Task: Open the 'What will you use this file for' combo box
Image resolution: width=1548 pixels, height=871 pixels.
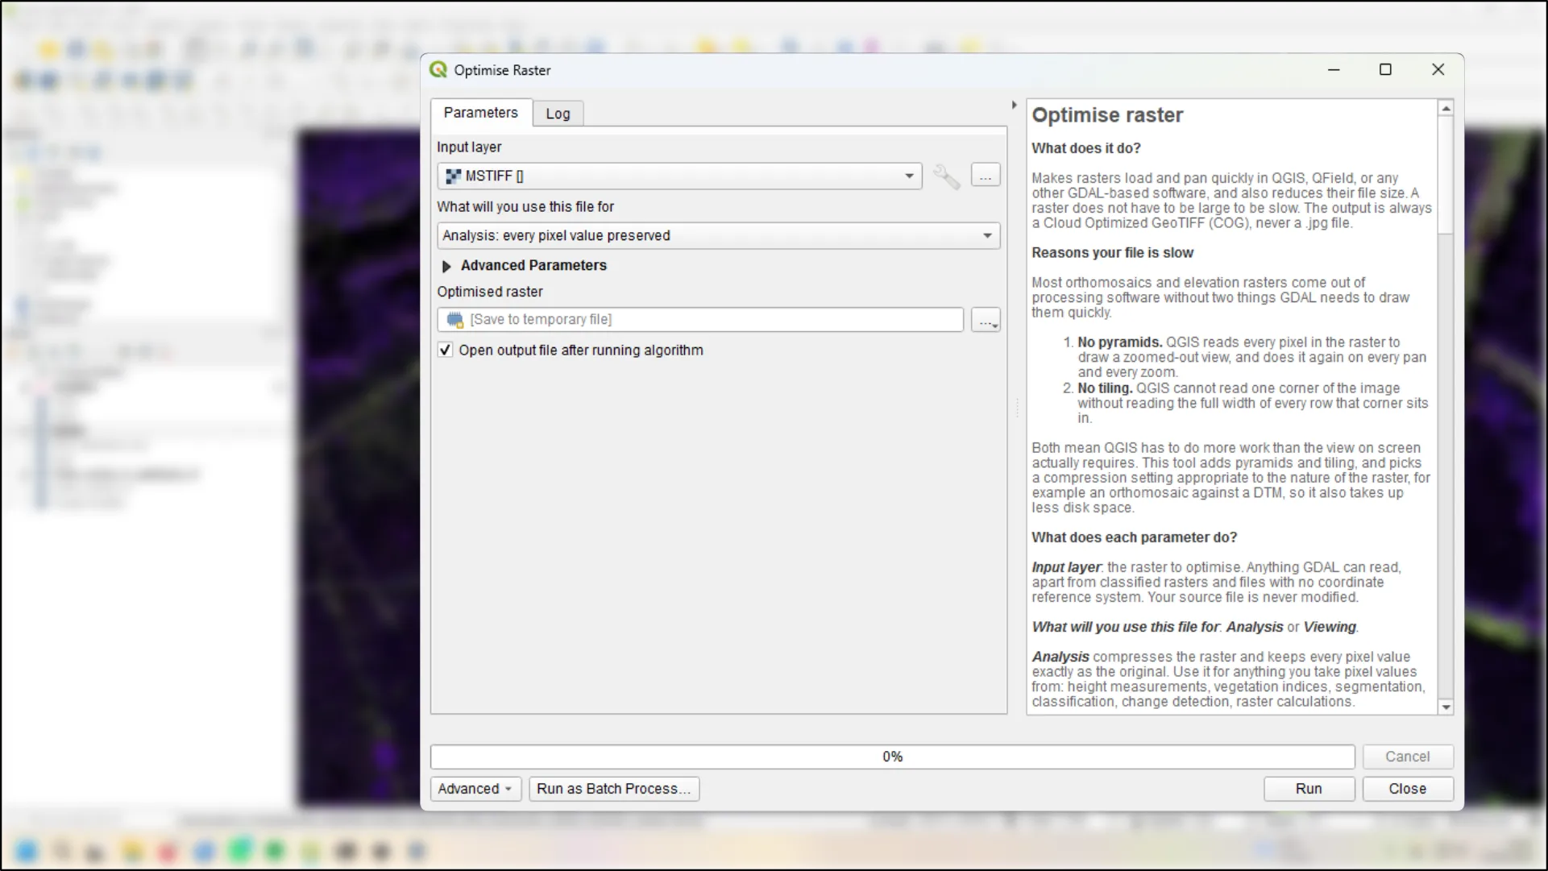Action: pyautogui.click(x=719, y=235)
